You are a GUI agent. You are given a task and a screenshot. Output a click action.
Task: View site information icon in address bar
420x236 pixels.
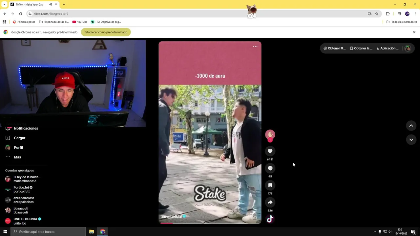pos(30,14)
